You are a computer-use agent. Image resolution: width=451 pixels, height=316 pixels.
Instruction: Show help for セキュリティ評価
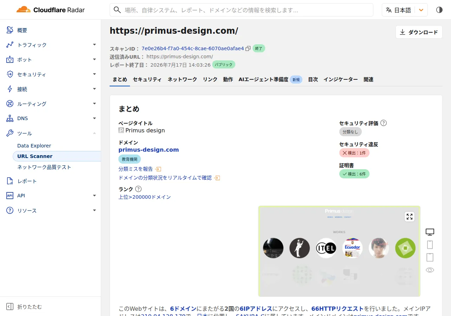click(x=384, y=123)
